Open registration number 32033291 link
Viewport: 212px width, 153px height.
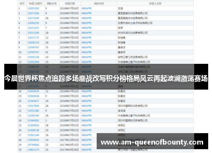click(33, 28)
